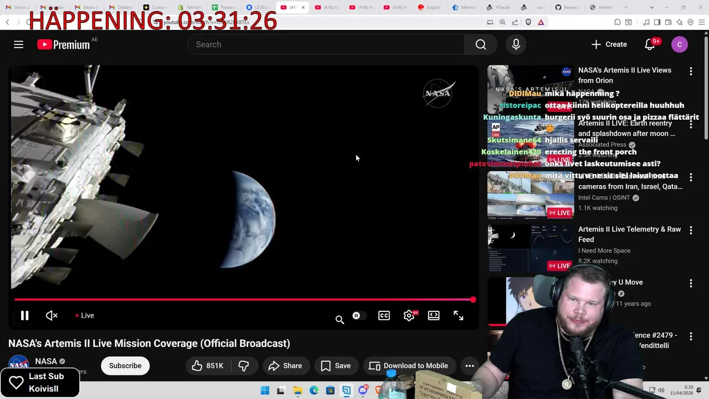Close the active YouTube tab
This screenshot has width=709, height=399.
pyautogui.click(x=303, y=7)
